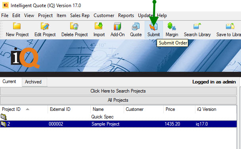Open the File menu

click(x=5, y=15)
